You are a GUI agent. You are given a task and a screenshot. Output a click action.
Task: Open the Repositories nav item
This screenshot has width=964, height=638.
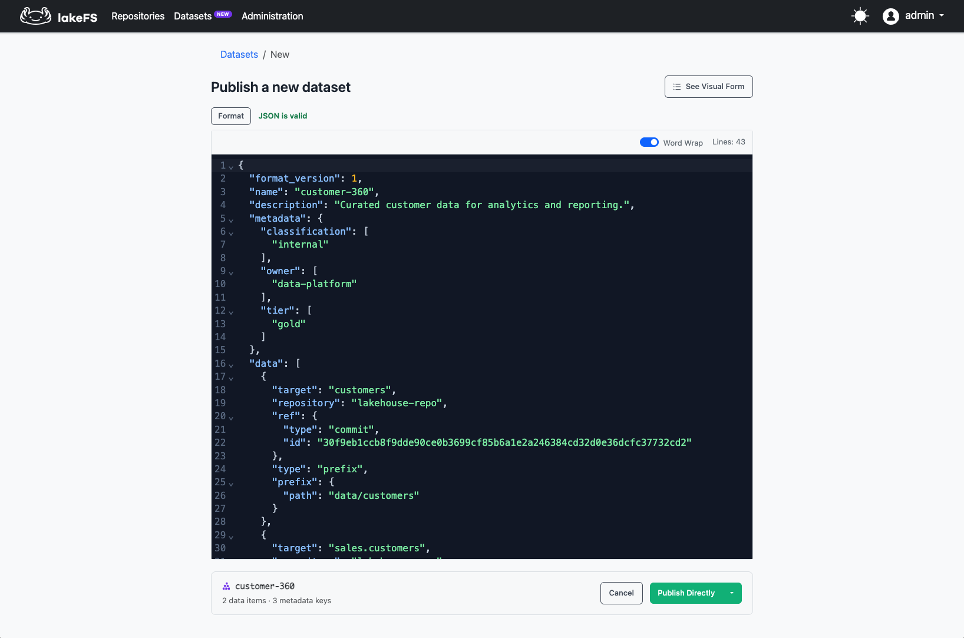(x=138, y=16)
